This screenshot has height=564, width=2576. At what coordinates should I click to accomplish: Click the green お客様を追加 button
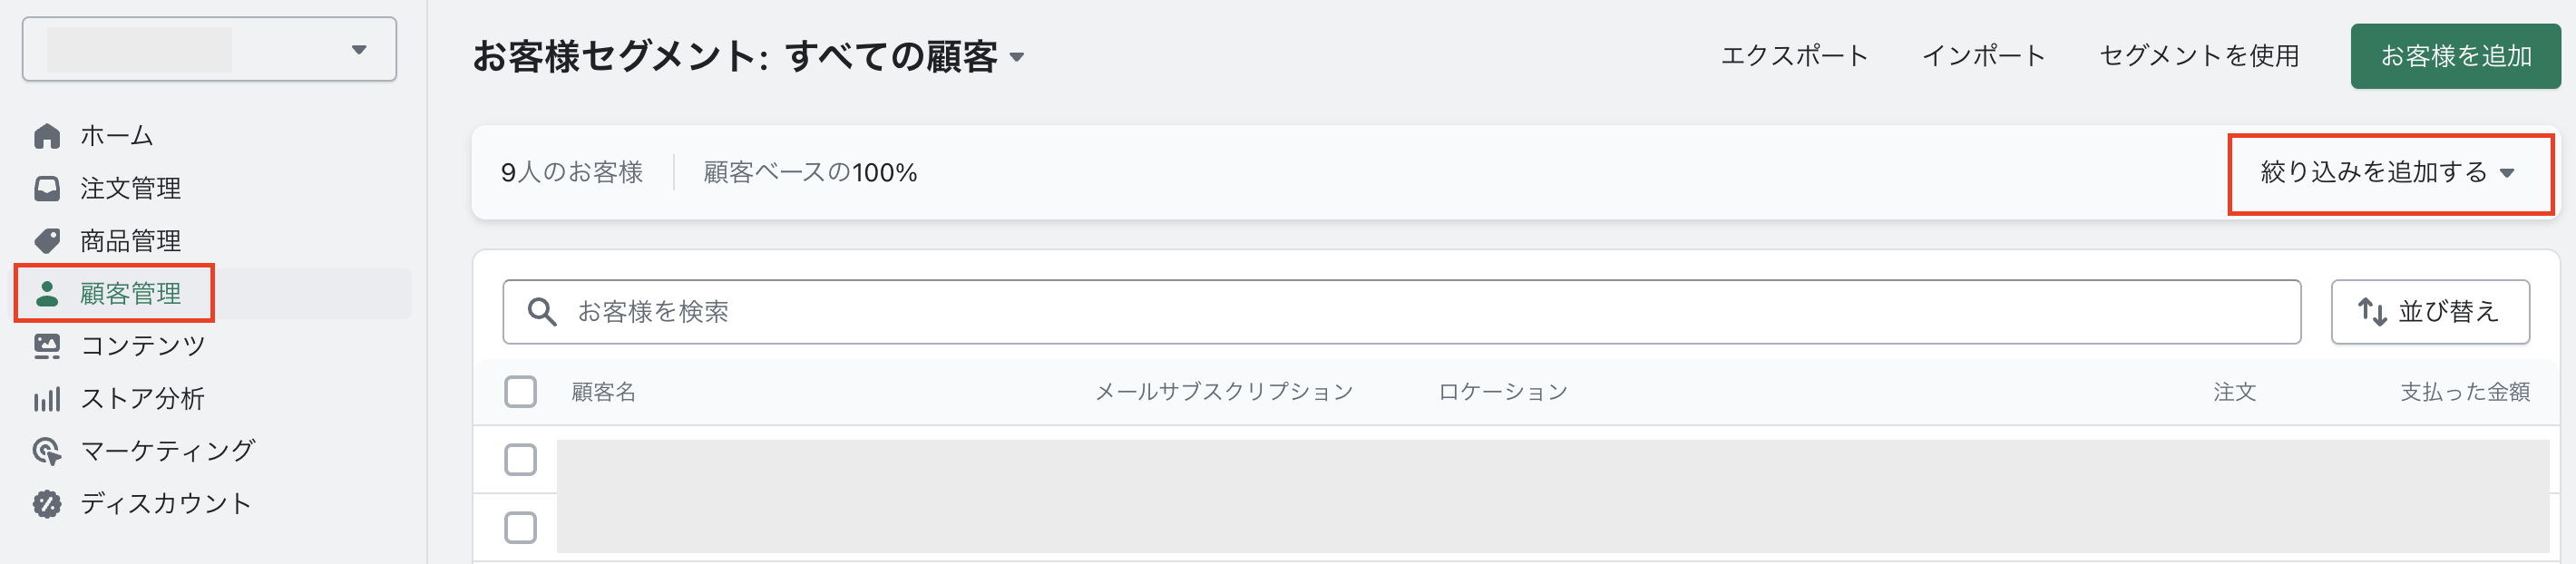2455,56
